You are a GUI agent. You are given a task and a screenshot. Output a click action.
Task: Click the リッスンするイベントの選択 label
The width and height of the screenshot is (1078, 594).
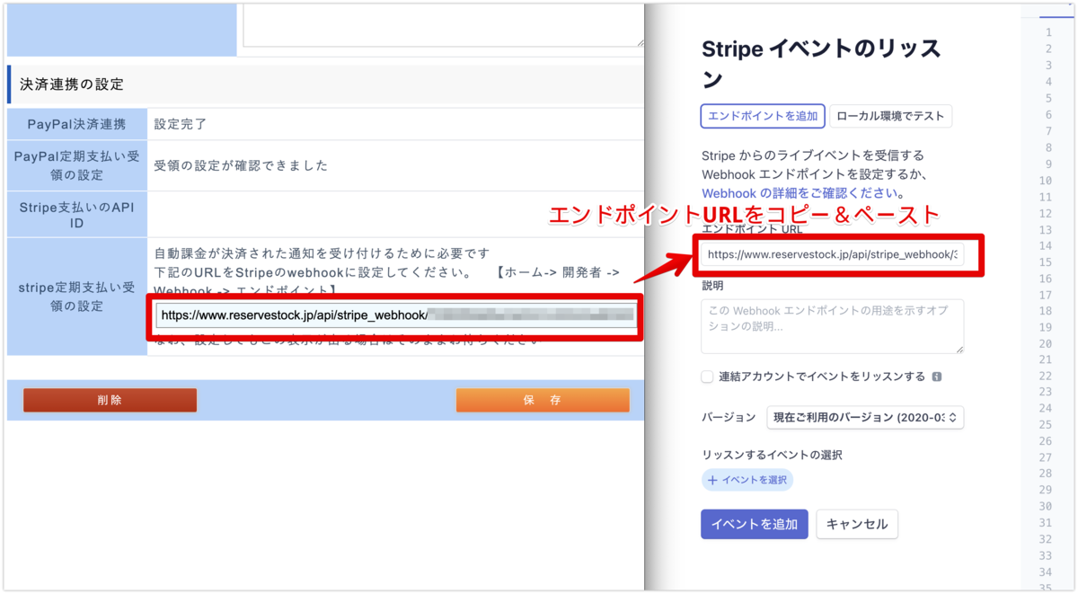772,455
